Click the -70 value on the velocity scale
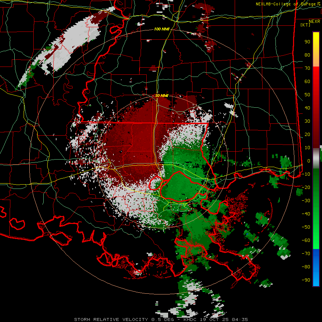Image resolution: width=322 pixels, height=322 pixels. click(x=306, y=254)
